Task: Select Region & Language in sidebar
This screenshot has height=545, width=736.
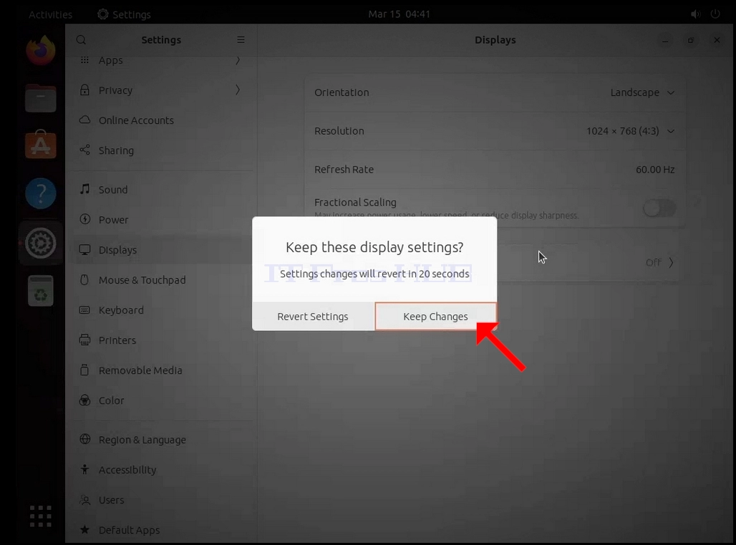Action: pyautogui.click(x=163, y=440)
